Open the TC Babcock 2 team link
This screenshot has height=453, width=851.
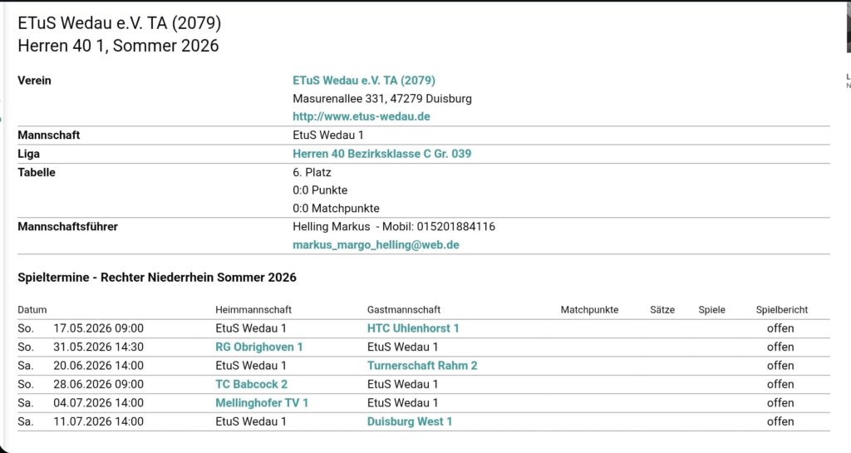251,384
